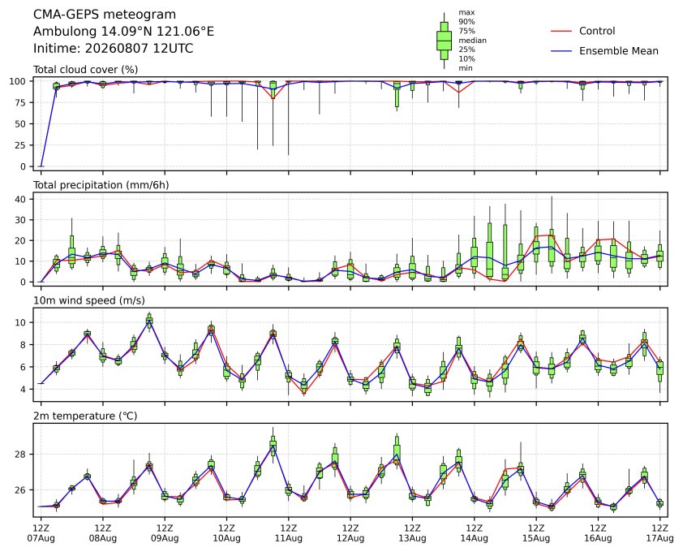The height and width of the screenshot is (552, 683).
Task: Click the "30" tick on precipitation axis
Action: [21, 220]
